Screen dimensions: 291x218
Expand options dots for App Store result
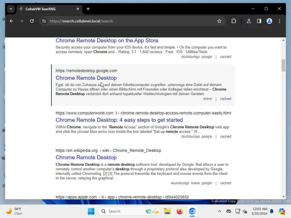pyautogui.click(x=216, y=57)
